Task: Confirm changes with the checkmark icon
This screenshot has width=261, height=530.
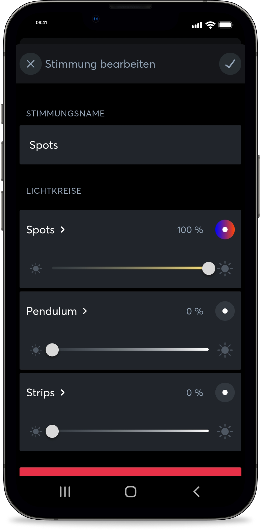Action: tap(230, 64)
